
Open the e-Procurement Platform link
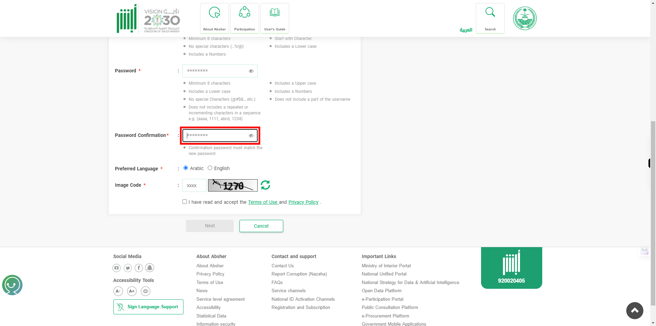pyautogui.click(x=385, y=316)
